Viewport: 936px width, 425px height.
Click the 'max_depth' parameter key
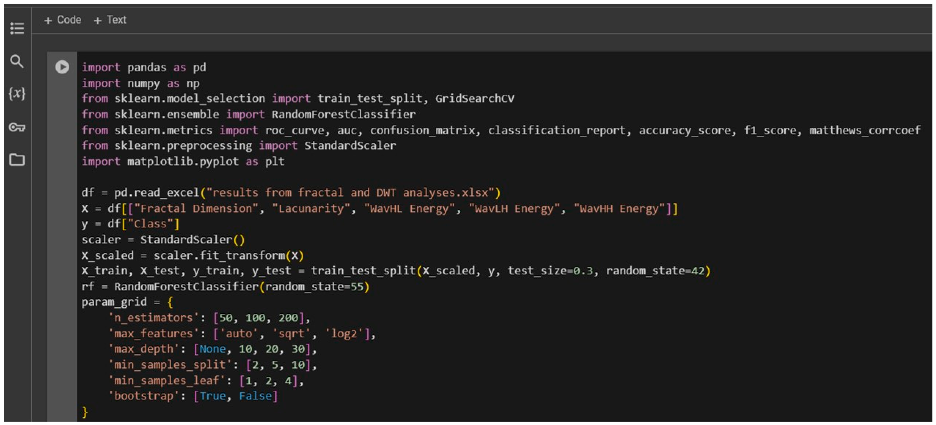pyautogui.click(x=144, y=349)
